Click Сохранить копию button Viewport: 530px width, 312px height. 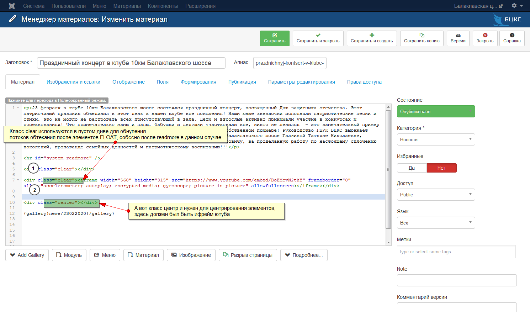pyautogui.click(x=422, y=38)
